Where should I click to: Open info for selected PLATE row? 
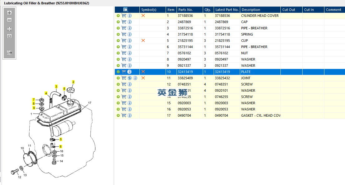pyautogui.click(x=129, y=72)
